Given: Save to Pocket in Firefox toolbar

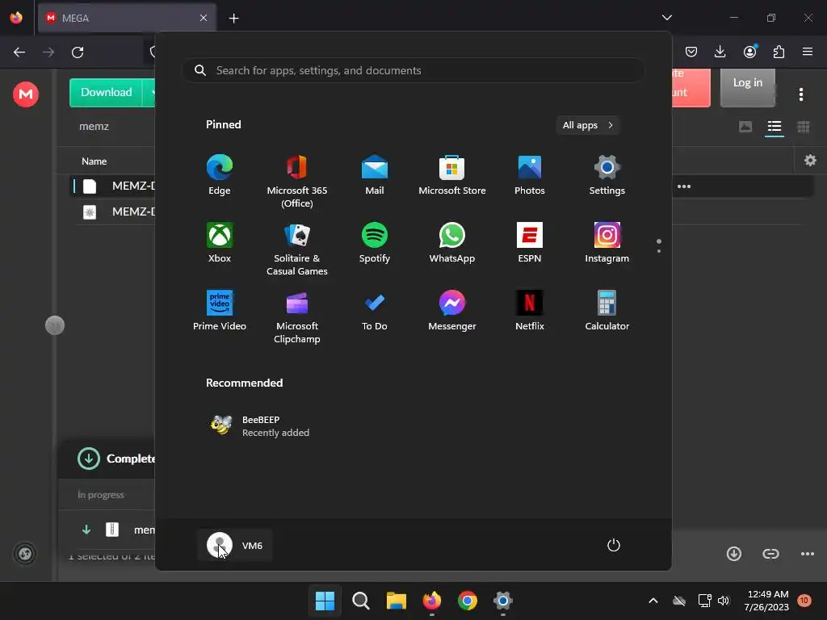Looking at the screenshot, I should click(x=691, y=52).
